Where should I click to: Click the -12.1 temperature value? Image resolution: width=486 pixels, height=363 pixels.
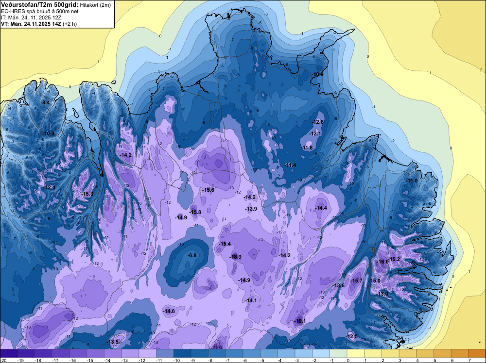pos(315,133)
